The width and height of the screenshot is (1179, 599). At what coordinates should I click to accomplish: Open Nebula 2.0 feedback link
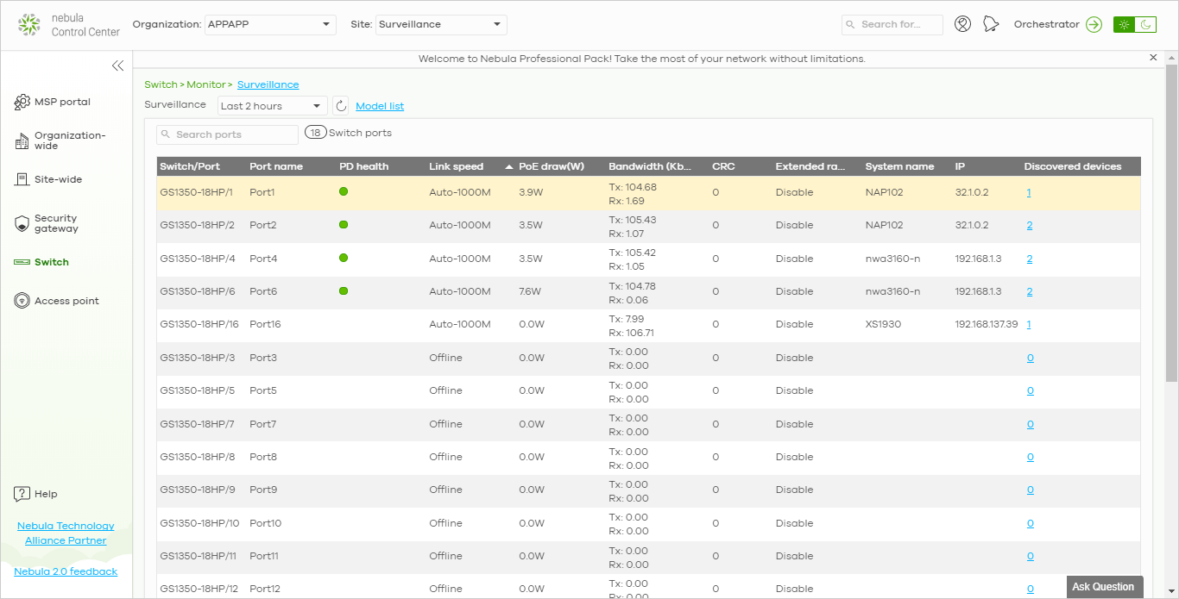(x=66, y=571)
